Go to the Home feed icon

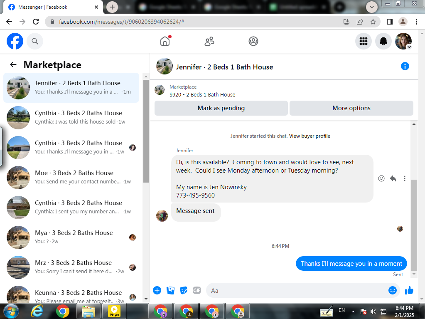pyautogui.click(x=165, y=41)
